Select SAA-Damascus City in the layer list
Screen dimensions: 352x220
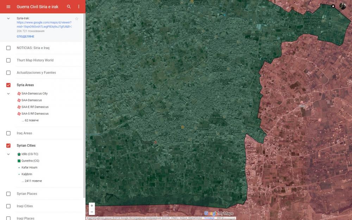coord(34,94)
